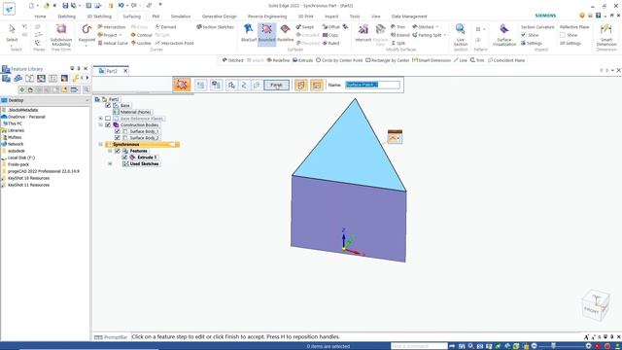This screenshot has width=622, height=350.
Task: Click Extrude in quick access bar
Action: click(x=302, y=60)
